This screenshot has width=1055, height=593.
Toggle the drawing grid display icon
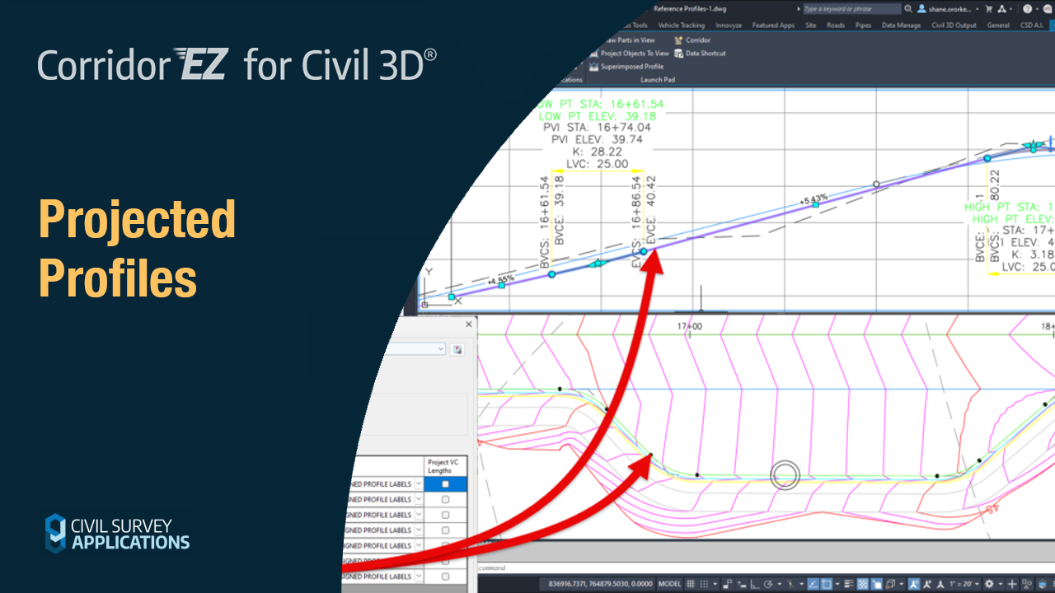click(691, 584)
